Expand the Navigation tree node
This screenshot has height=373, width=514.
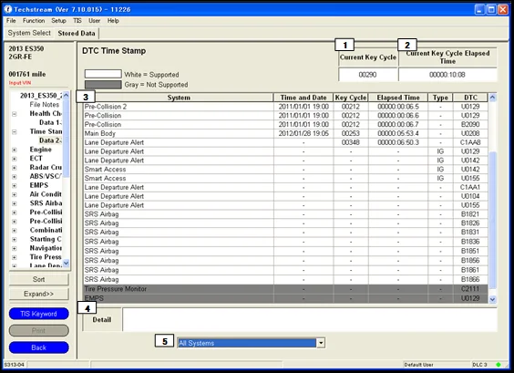[14, 248]
